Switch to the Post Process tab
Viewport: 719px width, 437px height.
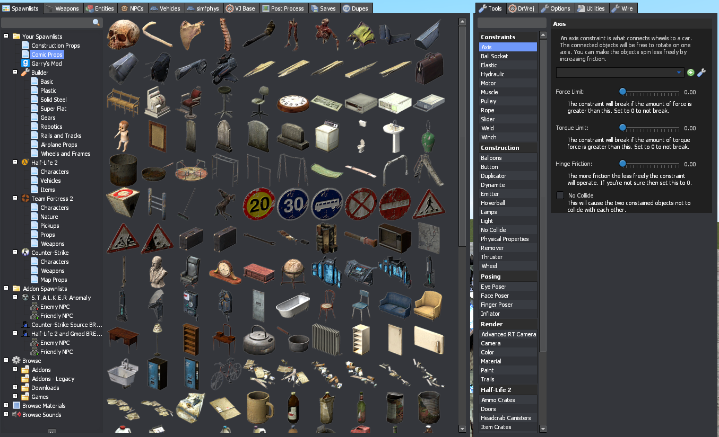pos(283,8)
